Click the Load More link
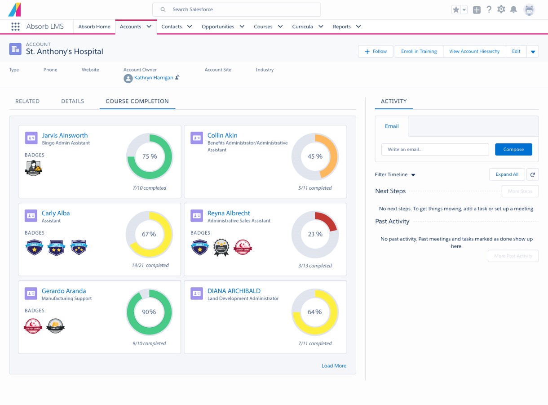This screenshot has height=405, width=548. pos(334,366)
